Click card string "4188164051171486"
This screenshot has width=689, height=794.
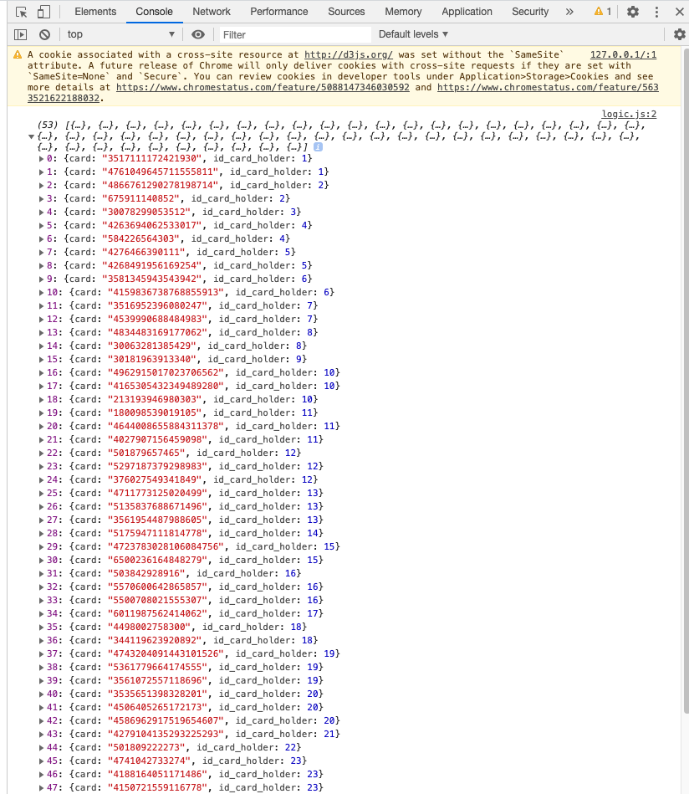coord(157,774)
